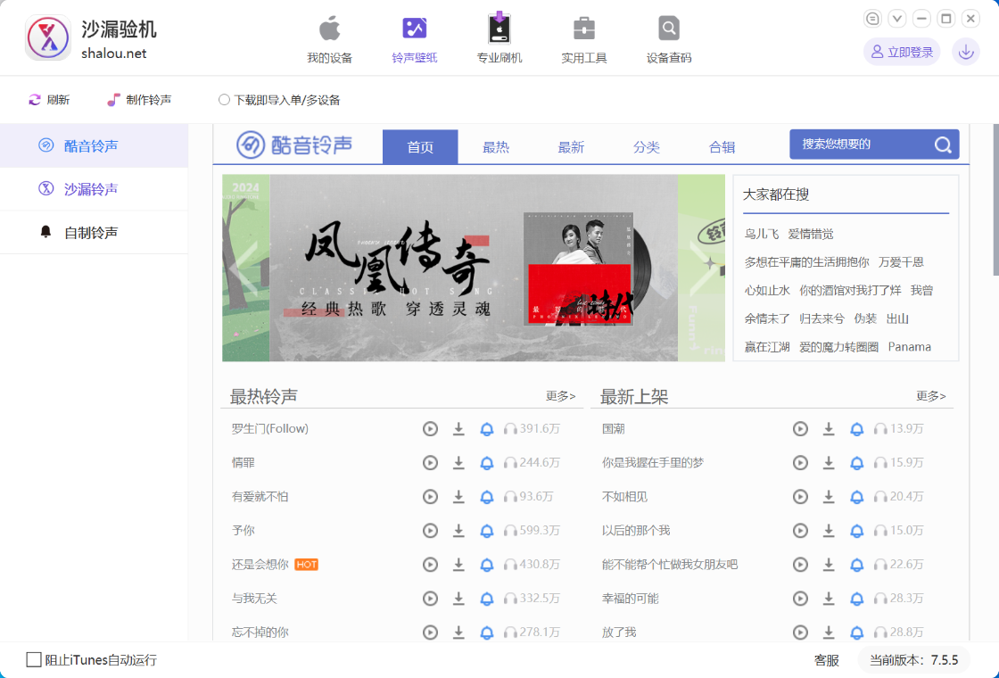Viewport: 999px width, 678px height.
Task: Click the vertical scrollbar on the right
Action: (995, 201)
